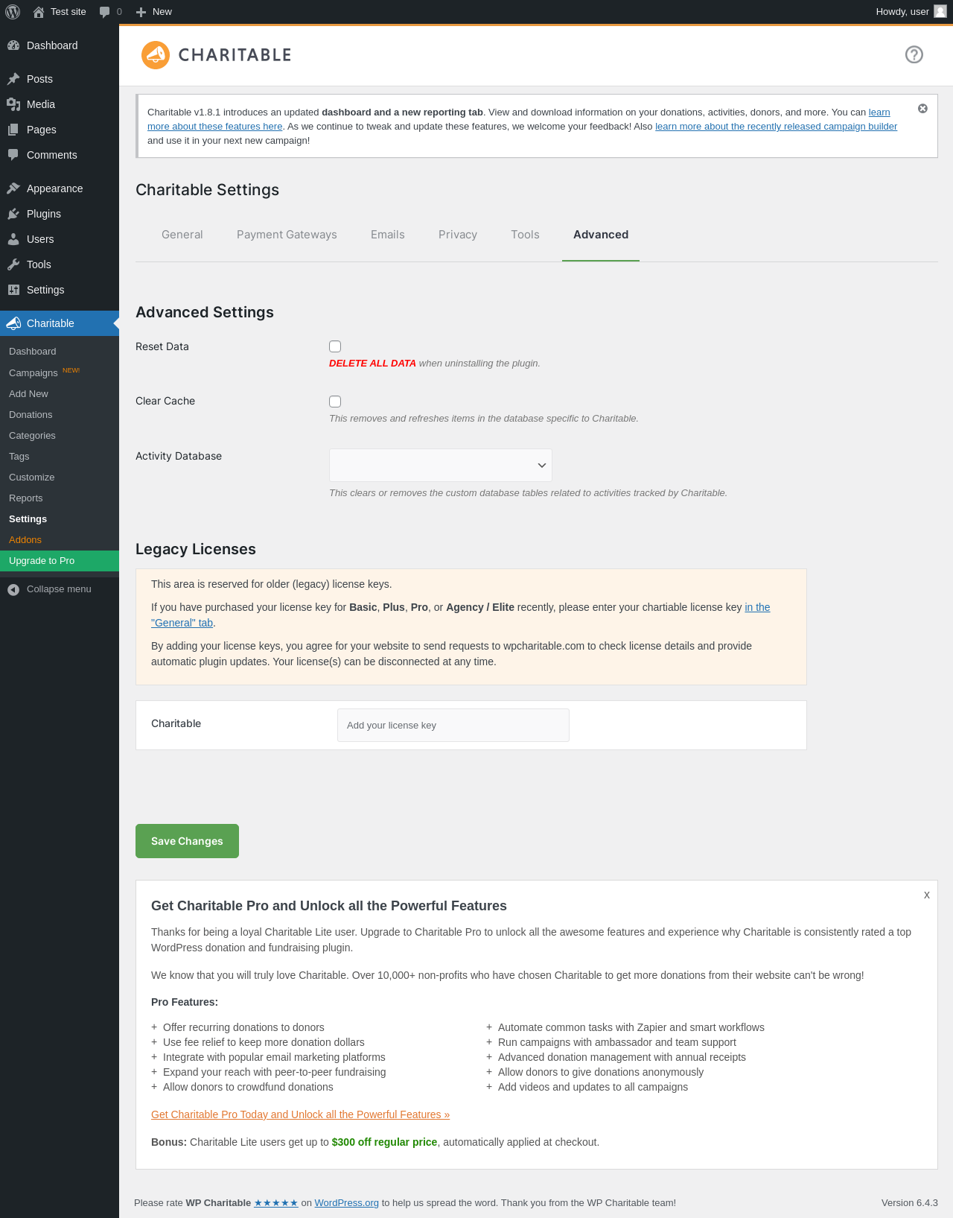
Task: Click the Charitable license key field
Action: [x=453, y=725]
